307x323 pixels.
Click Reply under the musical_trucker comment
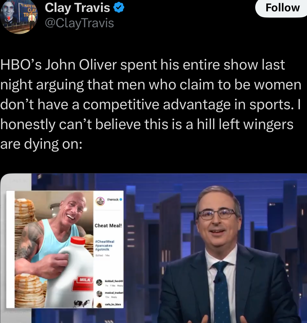(x=114, y=297)
